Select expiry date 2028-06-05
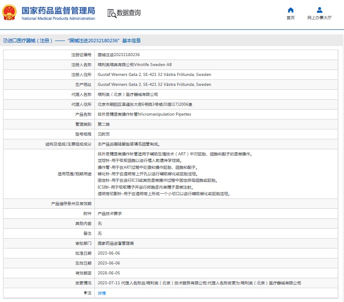This screenshot has height=302, width=344. click(109, 273)
